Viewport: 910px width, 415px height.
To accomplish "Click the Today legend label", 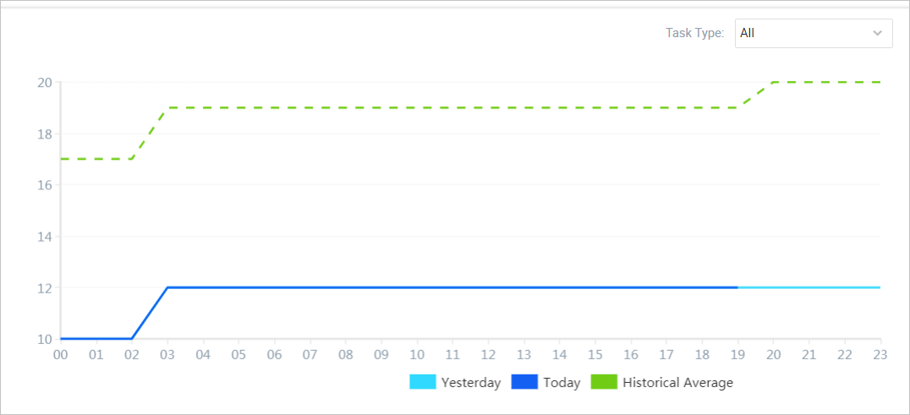I will click(562, 383).
